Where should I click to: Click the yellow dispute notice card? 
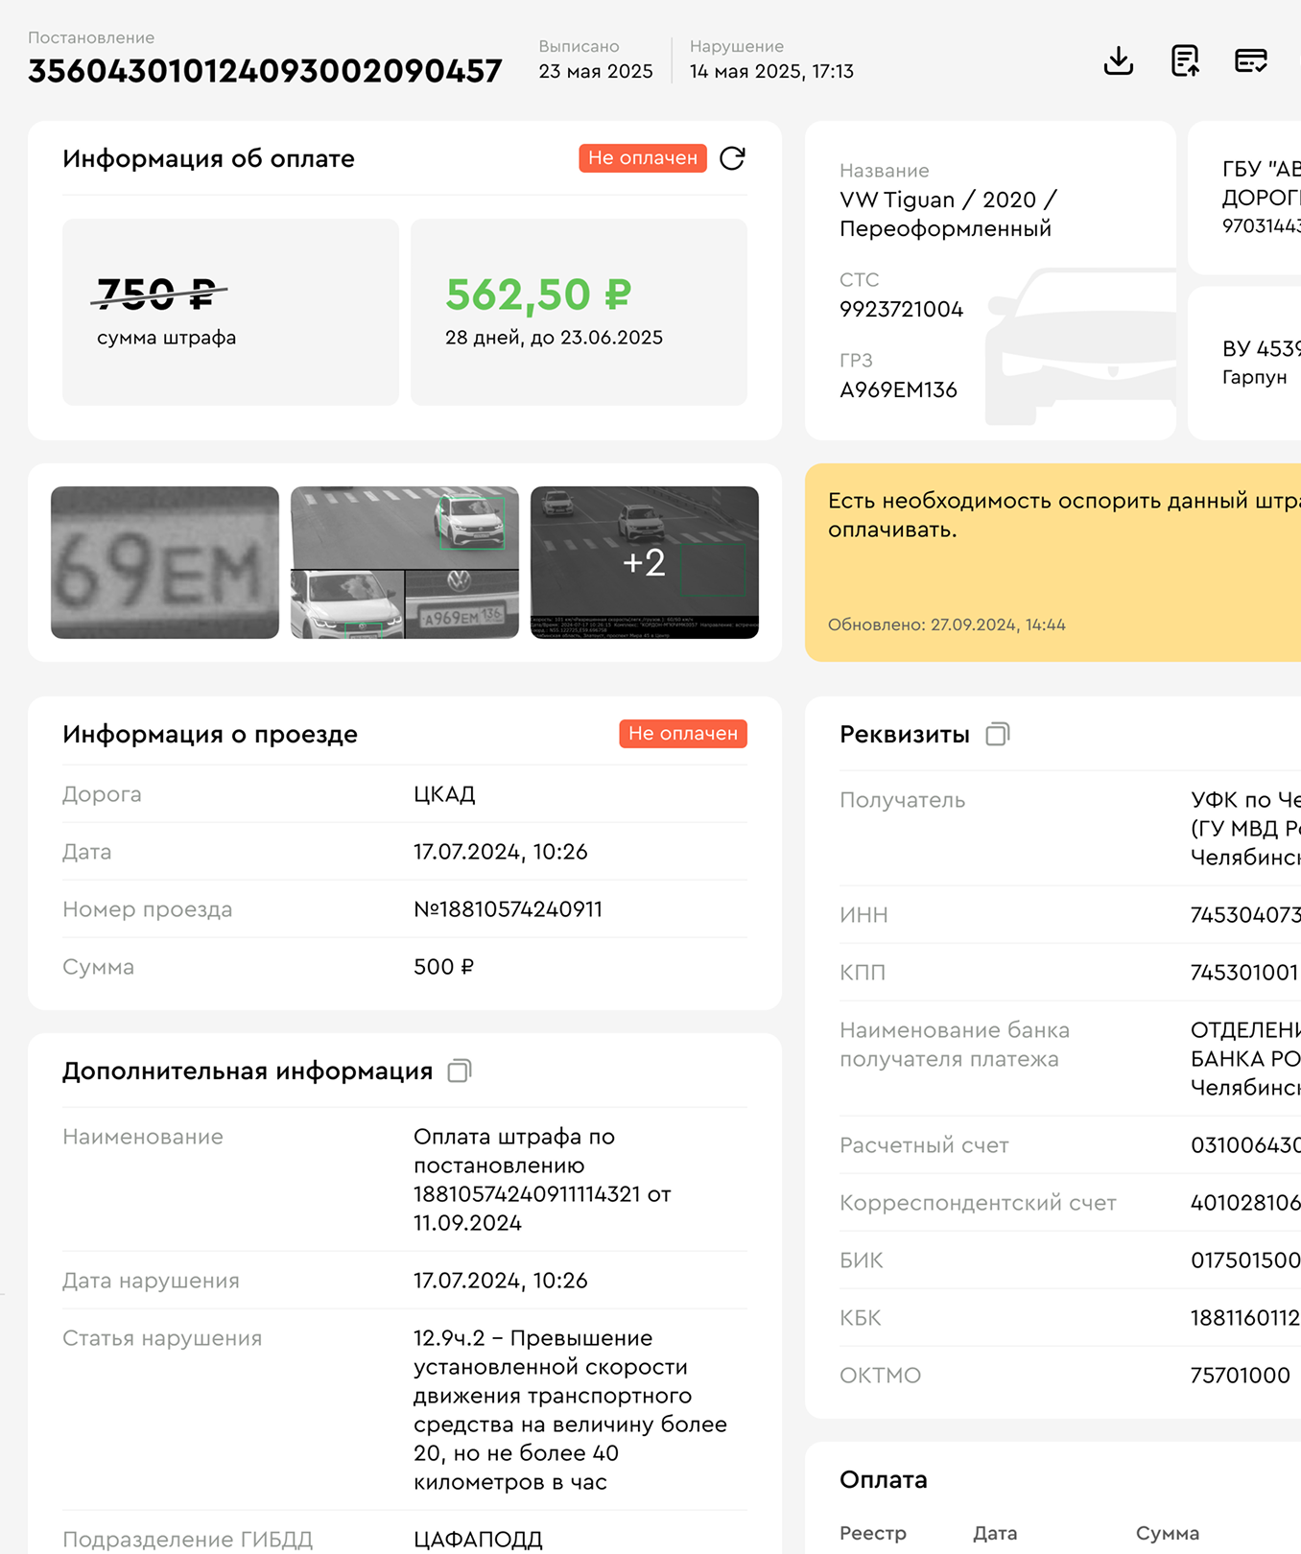[x=1053, y=562]
